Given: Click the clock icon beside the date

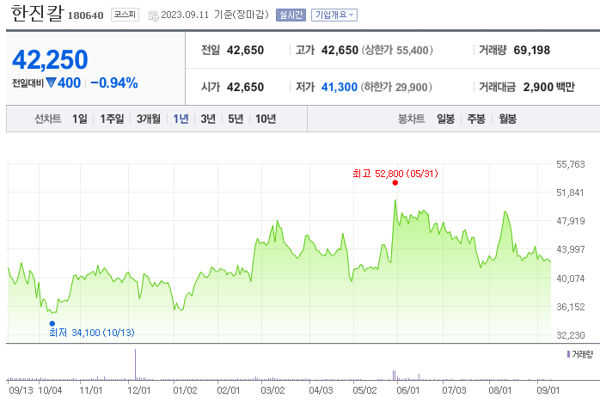Looking at the screenshot, I should click(x=154, y=16).
